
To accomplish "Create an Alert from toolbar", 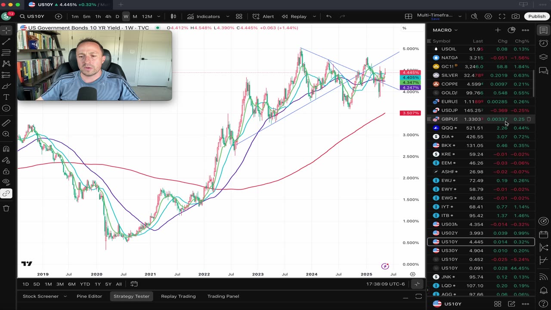I will (263, 16).
